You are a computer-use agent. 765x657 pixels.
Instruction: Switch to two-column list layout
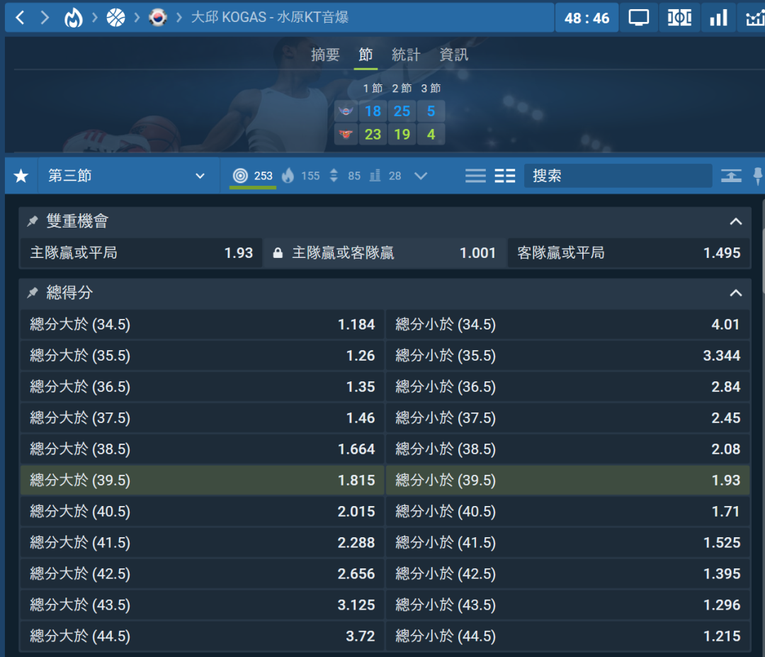click(x=504, y=176)
